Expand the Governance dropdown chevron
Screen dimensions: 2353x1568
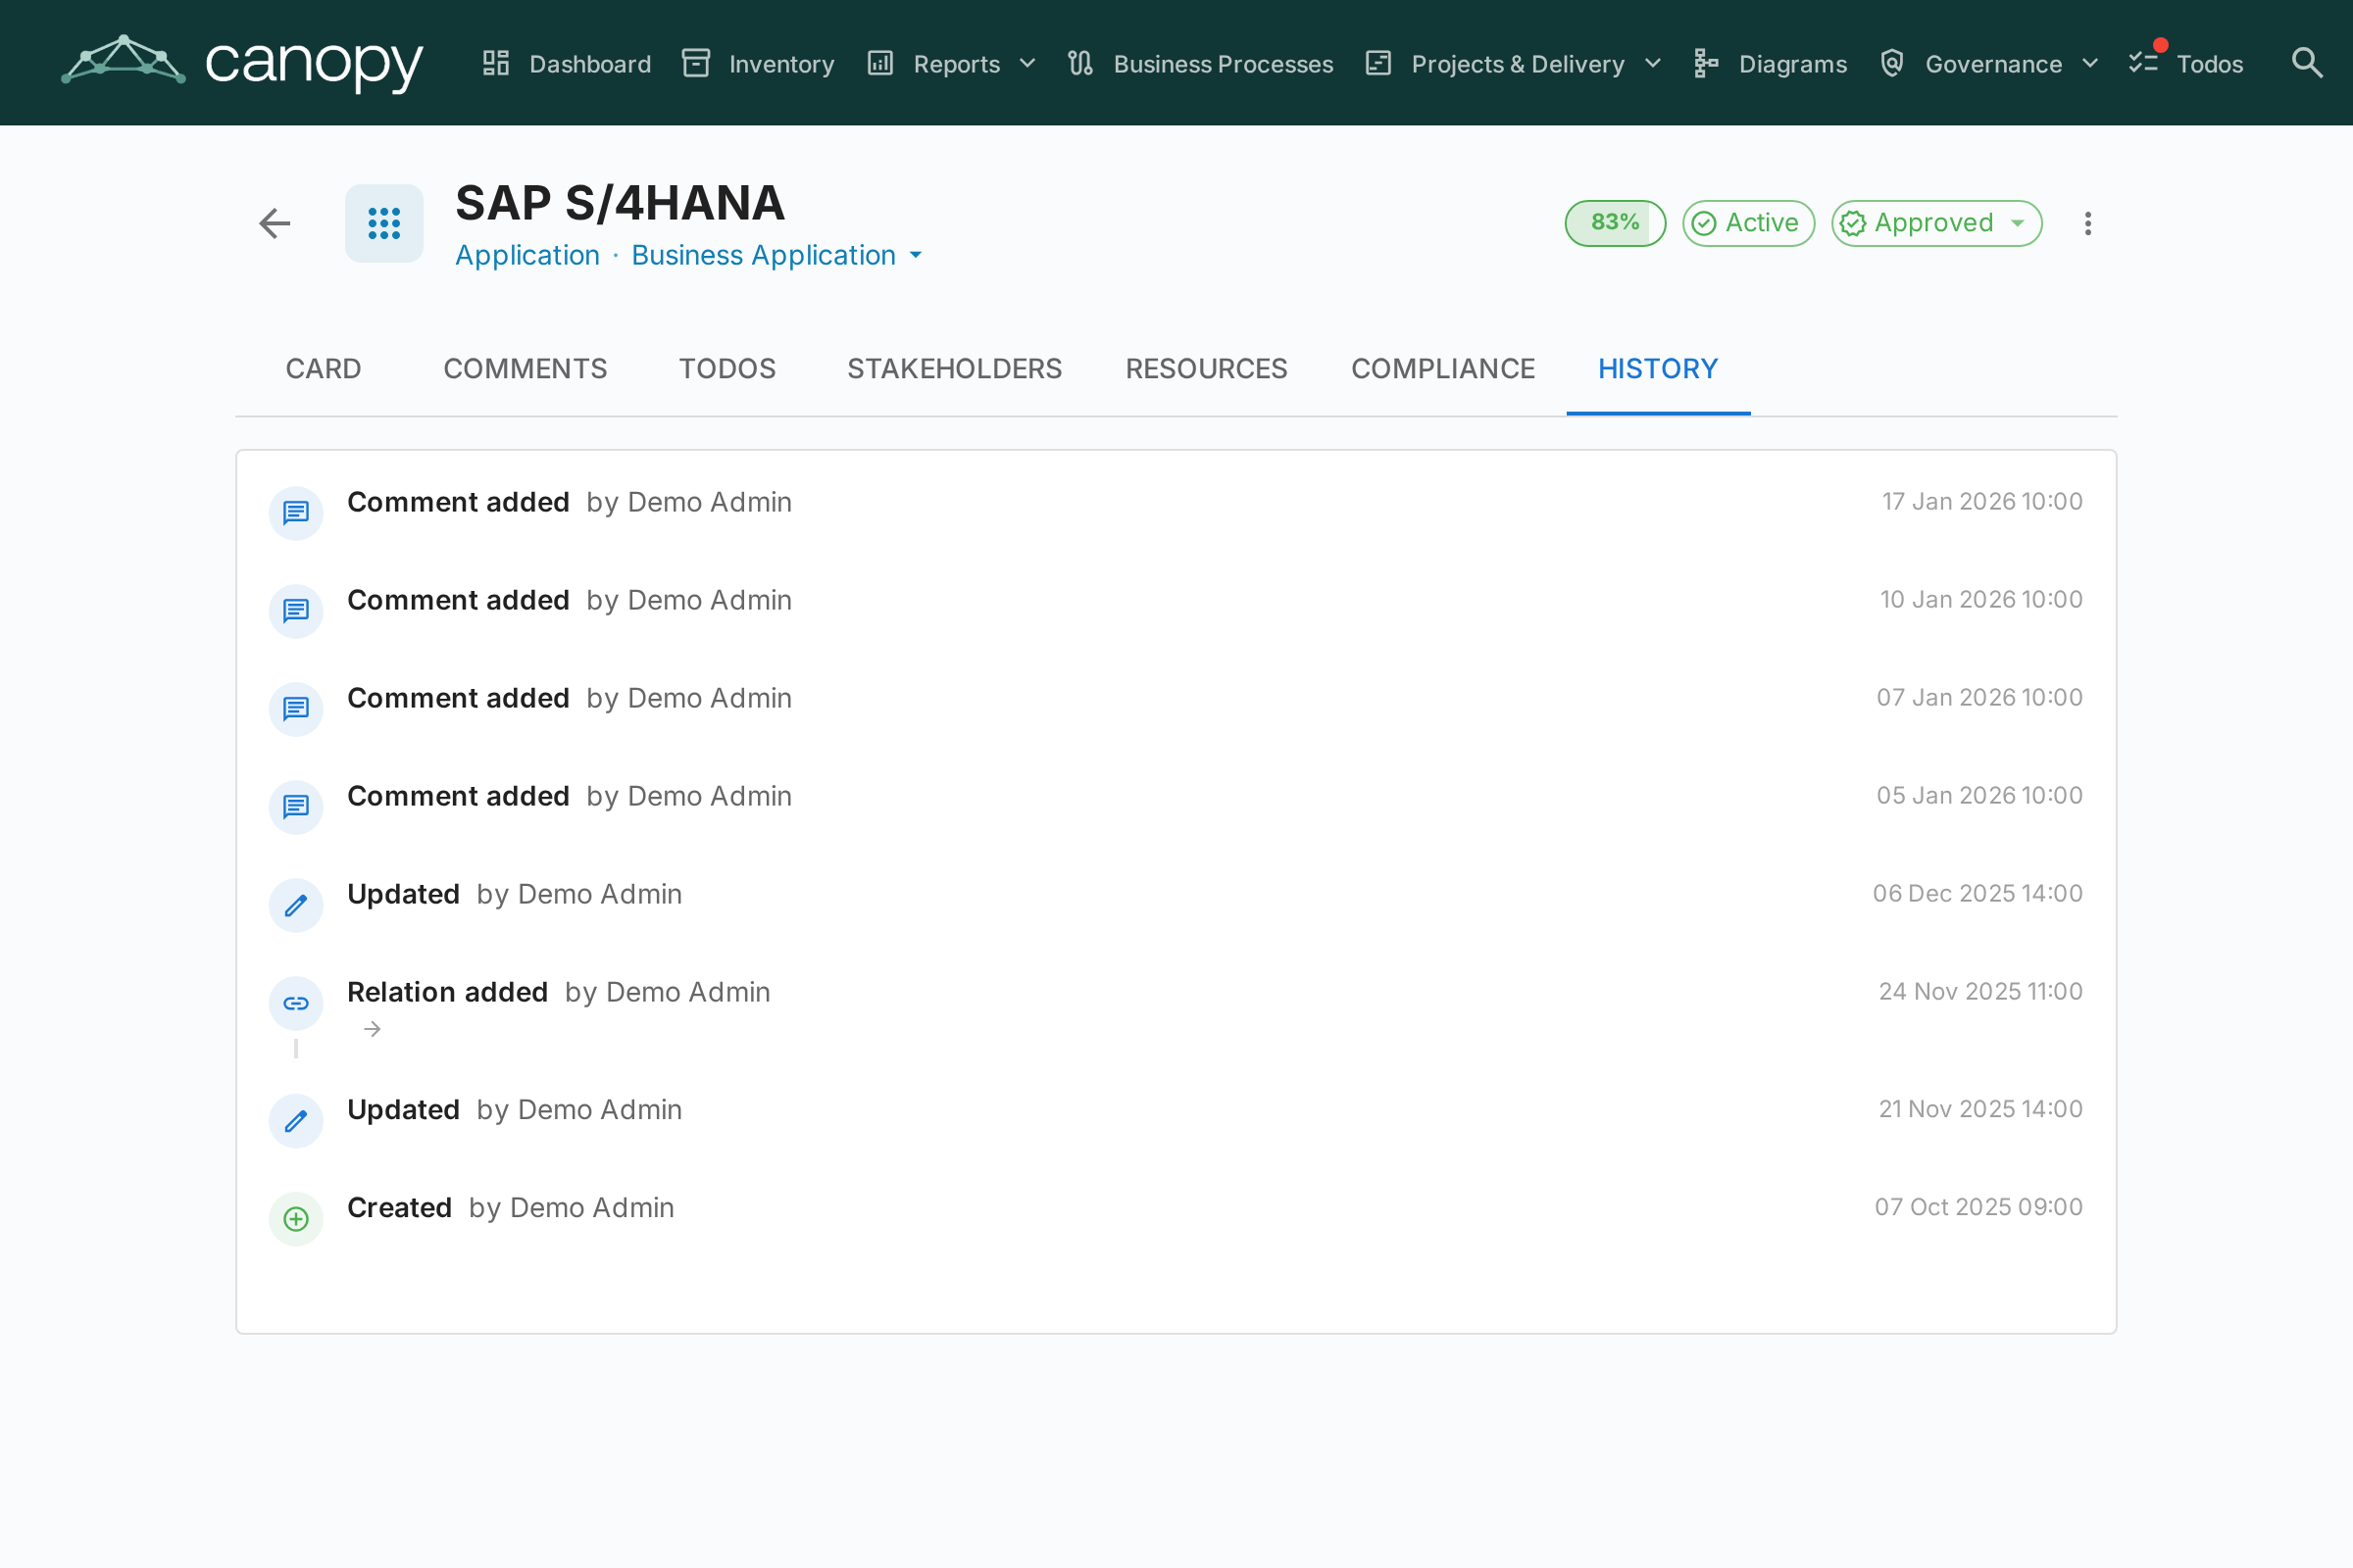pos(2090,63)
